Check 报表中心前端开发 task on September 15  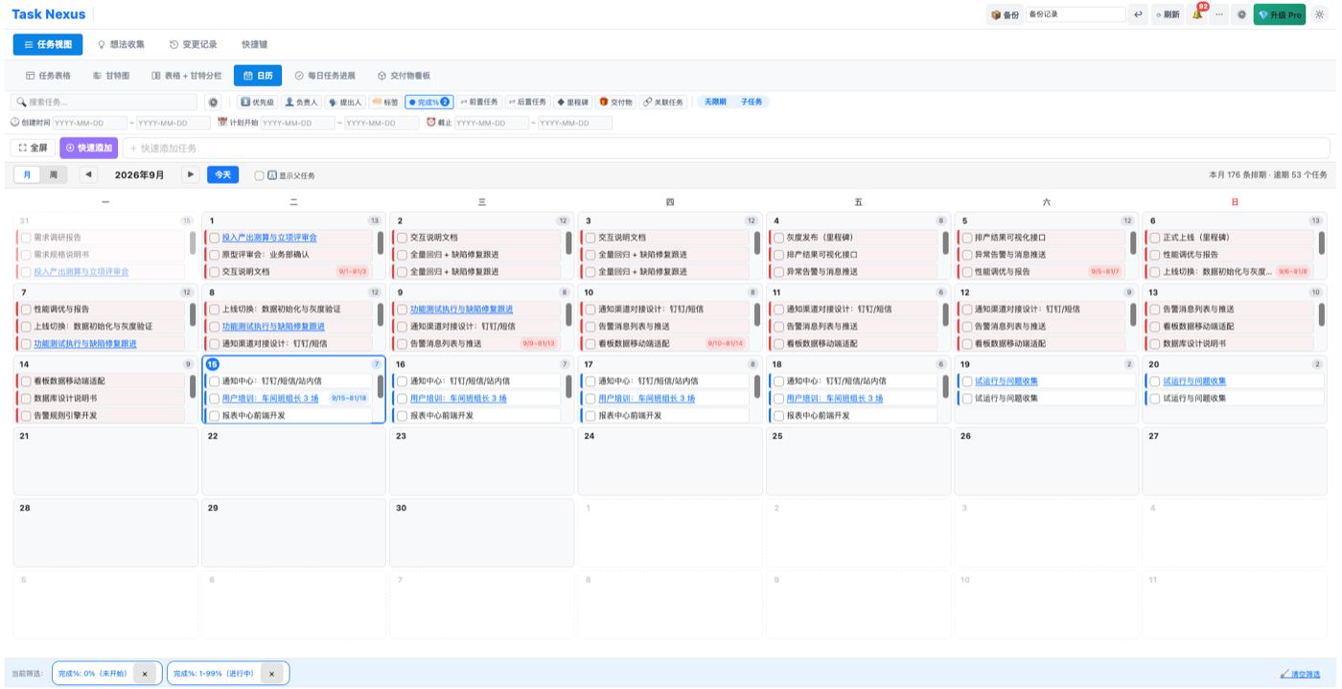point(215,416)
